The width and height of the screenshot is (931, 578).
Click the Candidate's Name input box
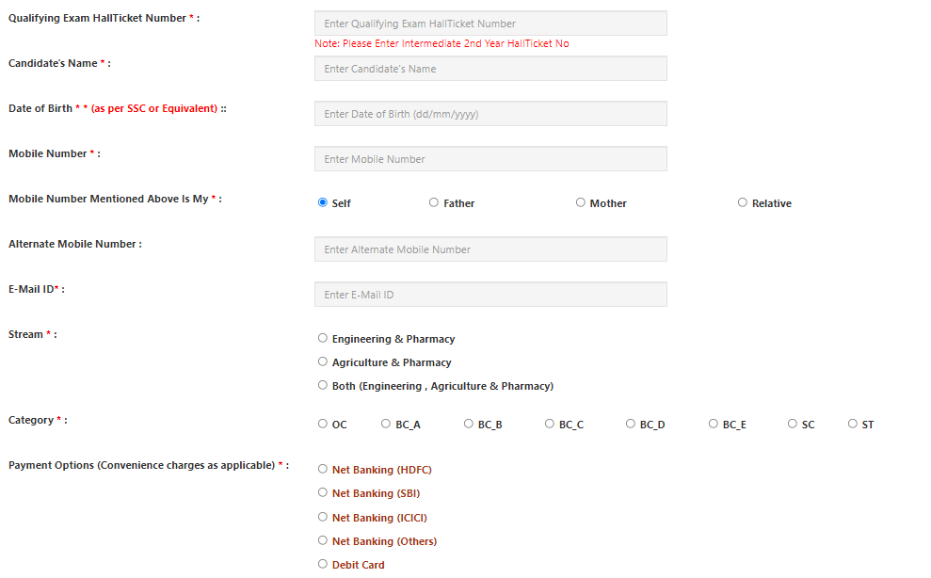[490, 68]
